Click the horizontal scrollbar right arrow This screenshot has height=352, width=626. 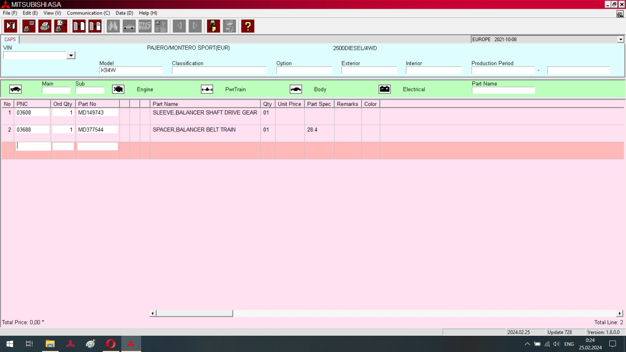(619, 313)
